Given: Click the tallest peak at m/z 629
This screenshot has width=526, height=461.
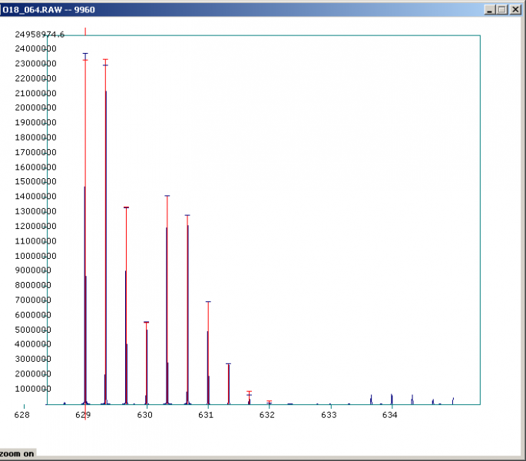Looking at the screenshot, I should tap(84, 230).
